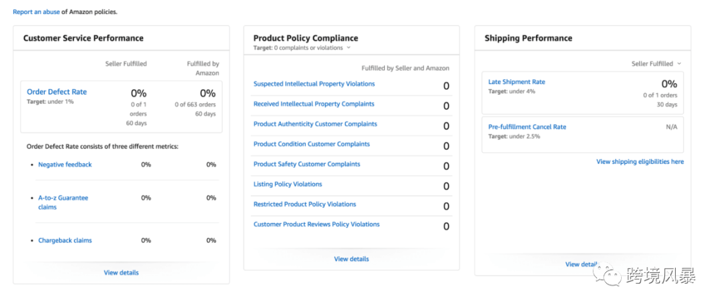Screen dimensions: 719x307
Task: Open the Late Shipment Rate link
Action: point(517,82)
